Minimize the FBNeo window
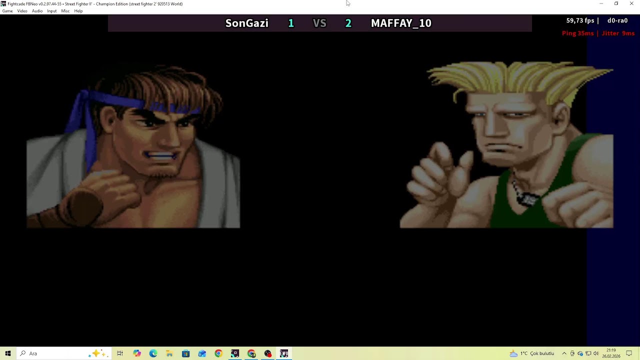The width and height of the screenshot is (640, 360). coord(601,3)
